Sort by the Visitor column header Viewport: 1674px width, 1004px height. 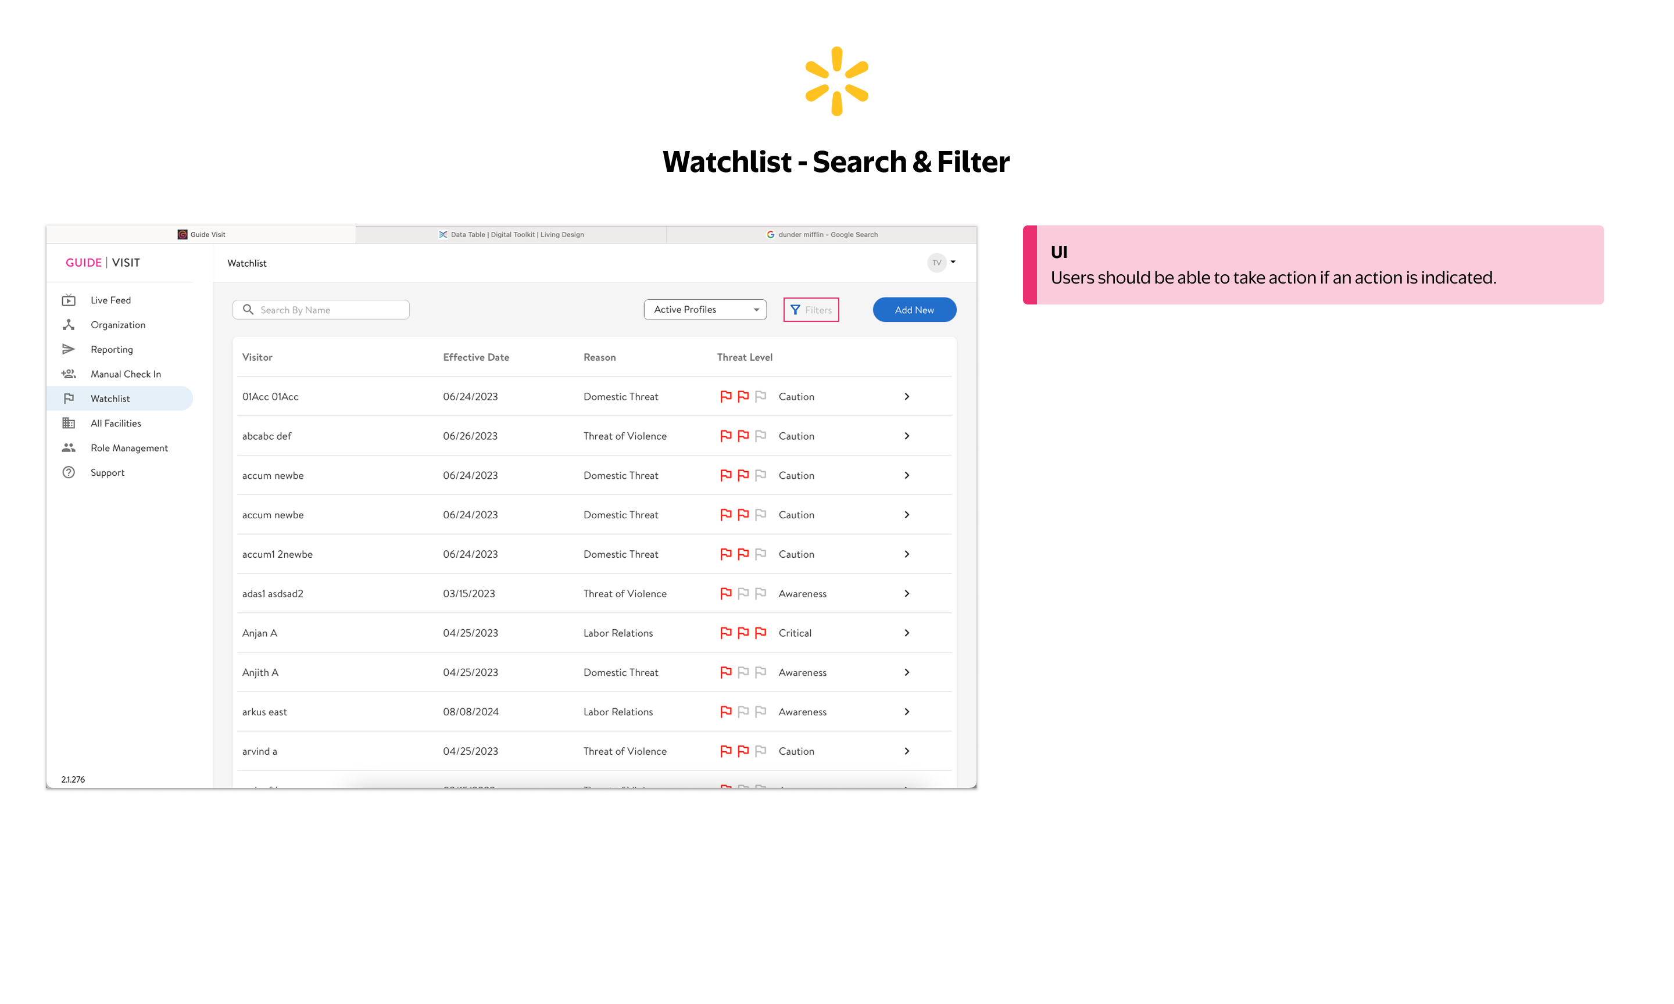point(257,357)
